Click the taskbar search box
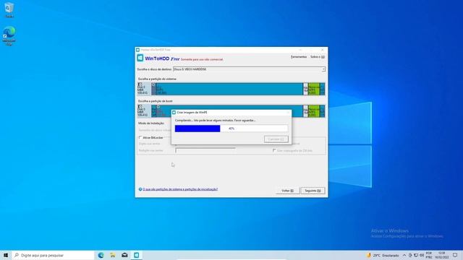This screenshot has width=463, height=260. coord(53,255)
